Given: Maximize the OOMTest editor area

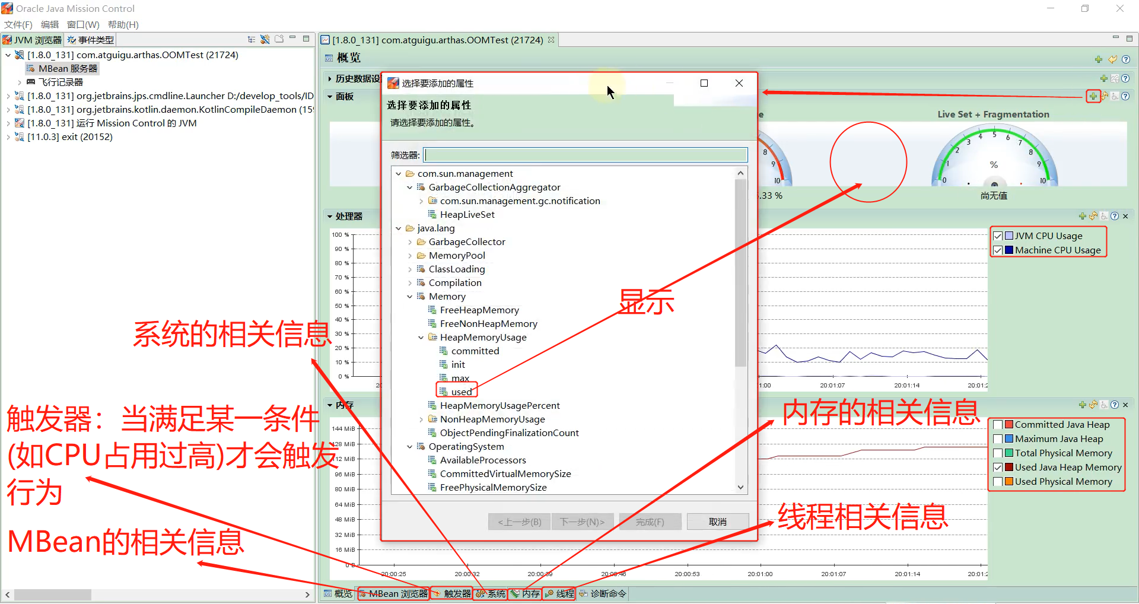Looking at the screenshot, I should (x=1129, y=38).
